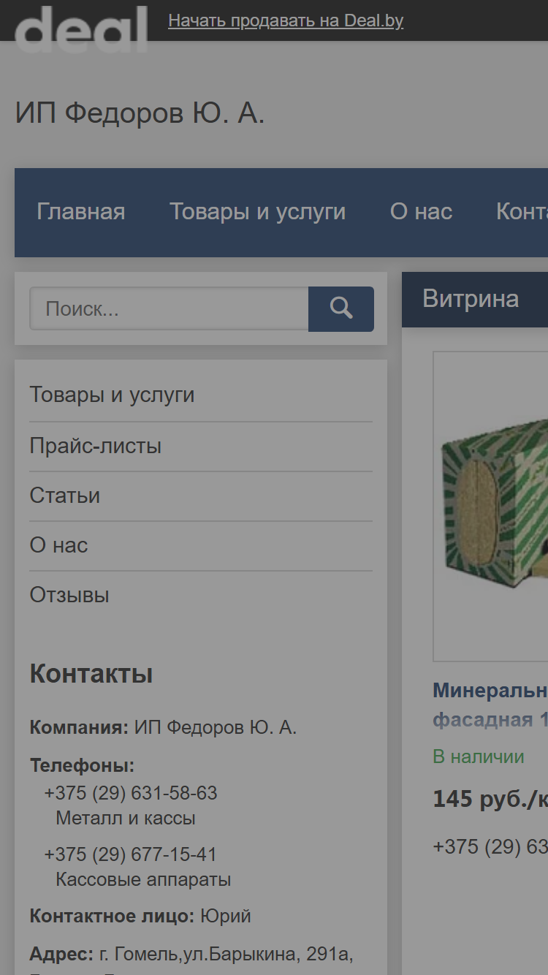The height and width of the screenshot is (975, 548).
Task: Click the magnifier search button
Action: (341, 309)
